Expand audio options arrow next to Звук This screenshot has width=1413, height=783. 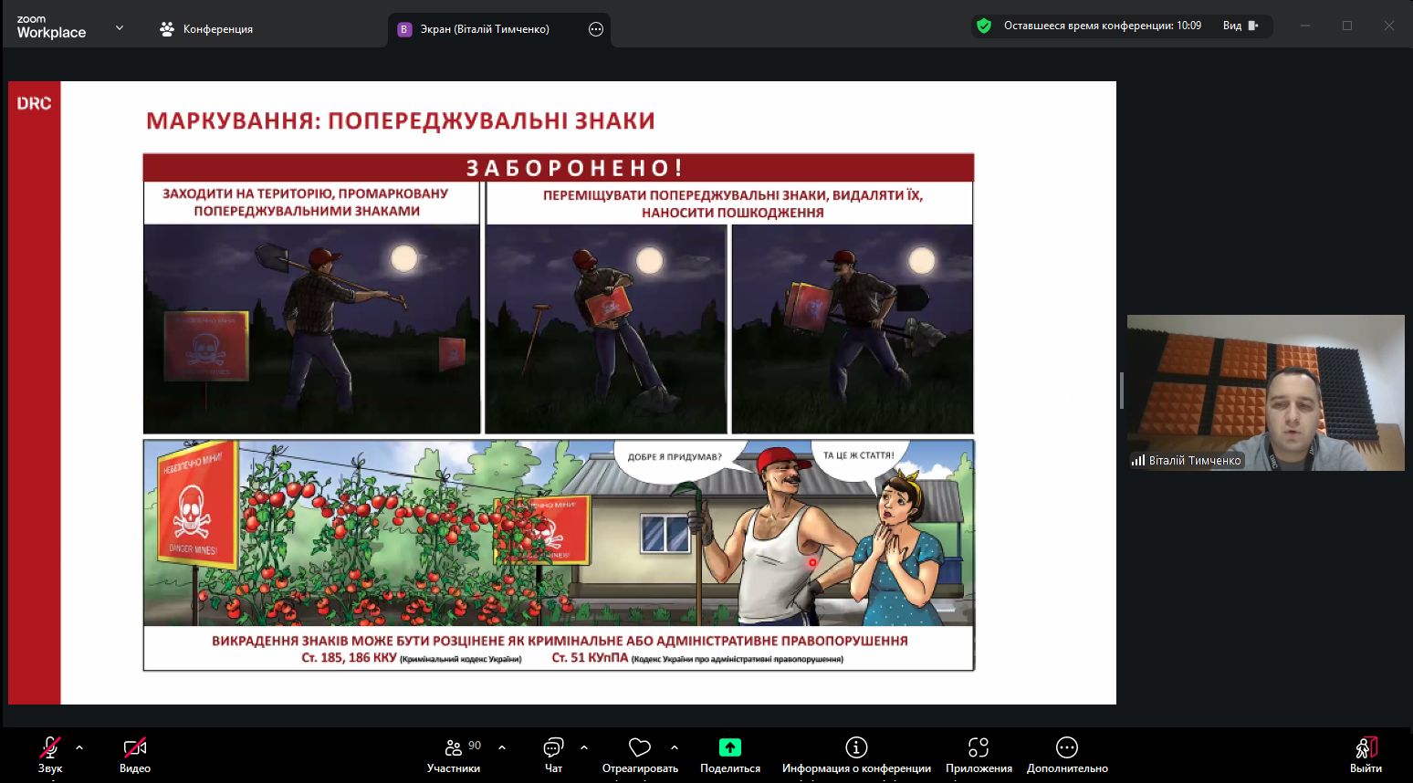(79, 747)
